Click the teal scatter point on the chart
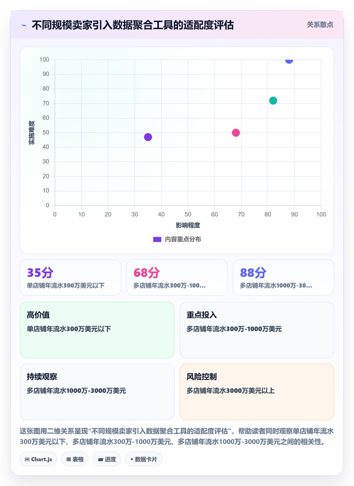354x486 pixels. (273, 100)
